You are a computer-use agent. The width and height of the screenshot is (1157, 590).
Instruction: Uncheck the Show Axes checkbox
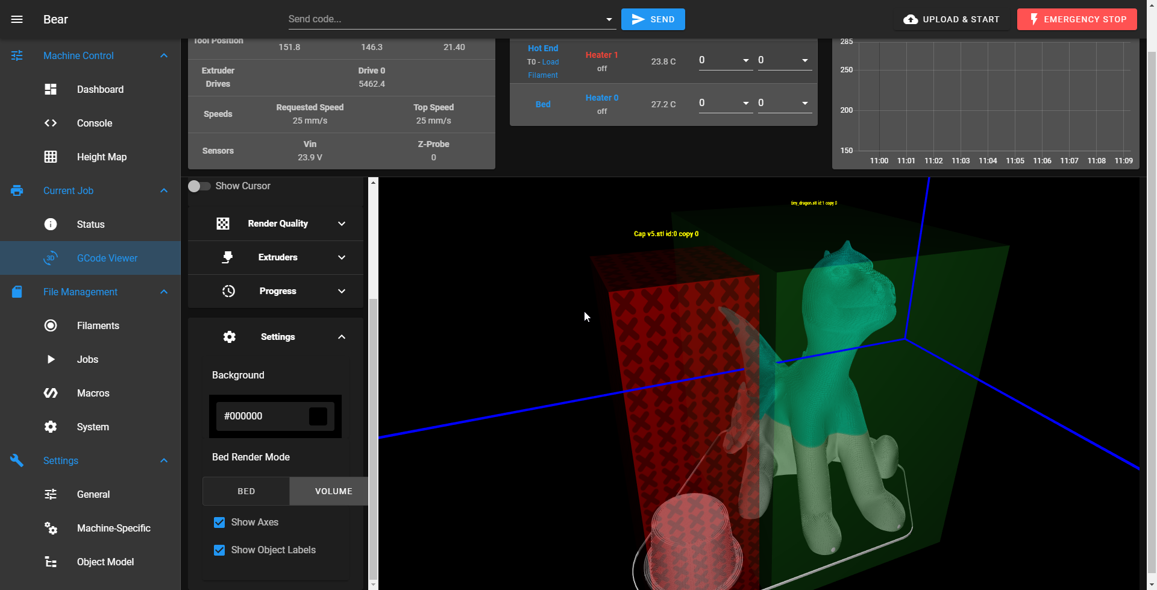pyautogui.click(x=219, y=523)
